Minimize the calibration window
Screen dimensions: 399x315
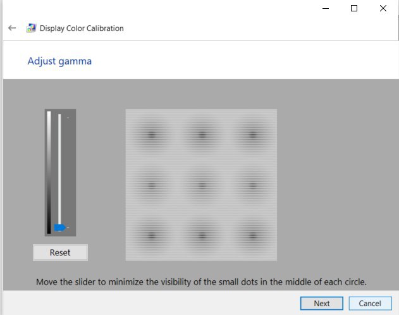pyautogui.click(x=326, y=8)
